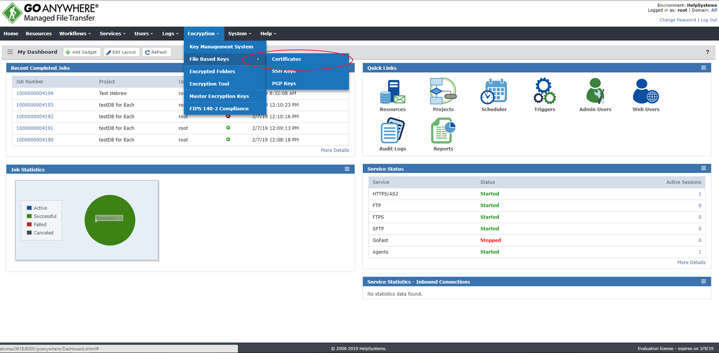Refresh the dashboard
Image resolution: width=719 pixels, height=353 pixels.
[157, 52]
